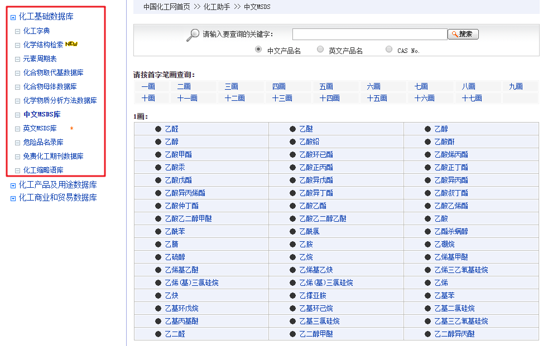This screenshot has width=543, height=346.
Task: Filter by 十七画 stroke count
Action: coord(472,98)
